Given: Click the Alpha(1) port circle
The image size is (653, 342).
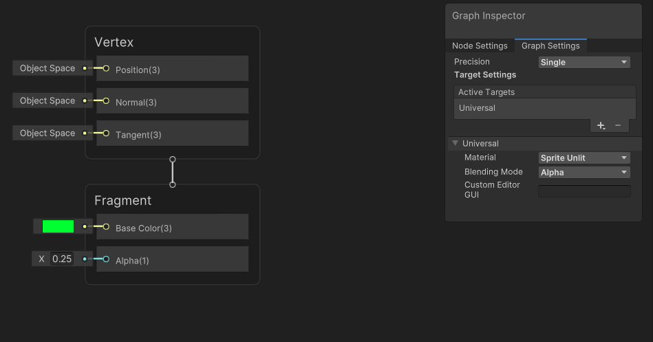Looking at the screenshot, I should click(106, 259).
